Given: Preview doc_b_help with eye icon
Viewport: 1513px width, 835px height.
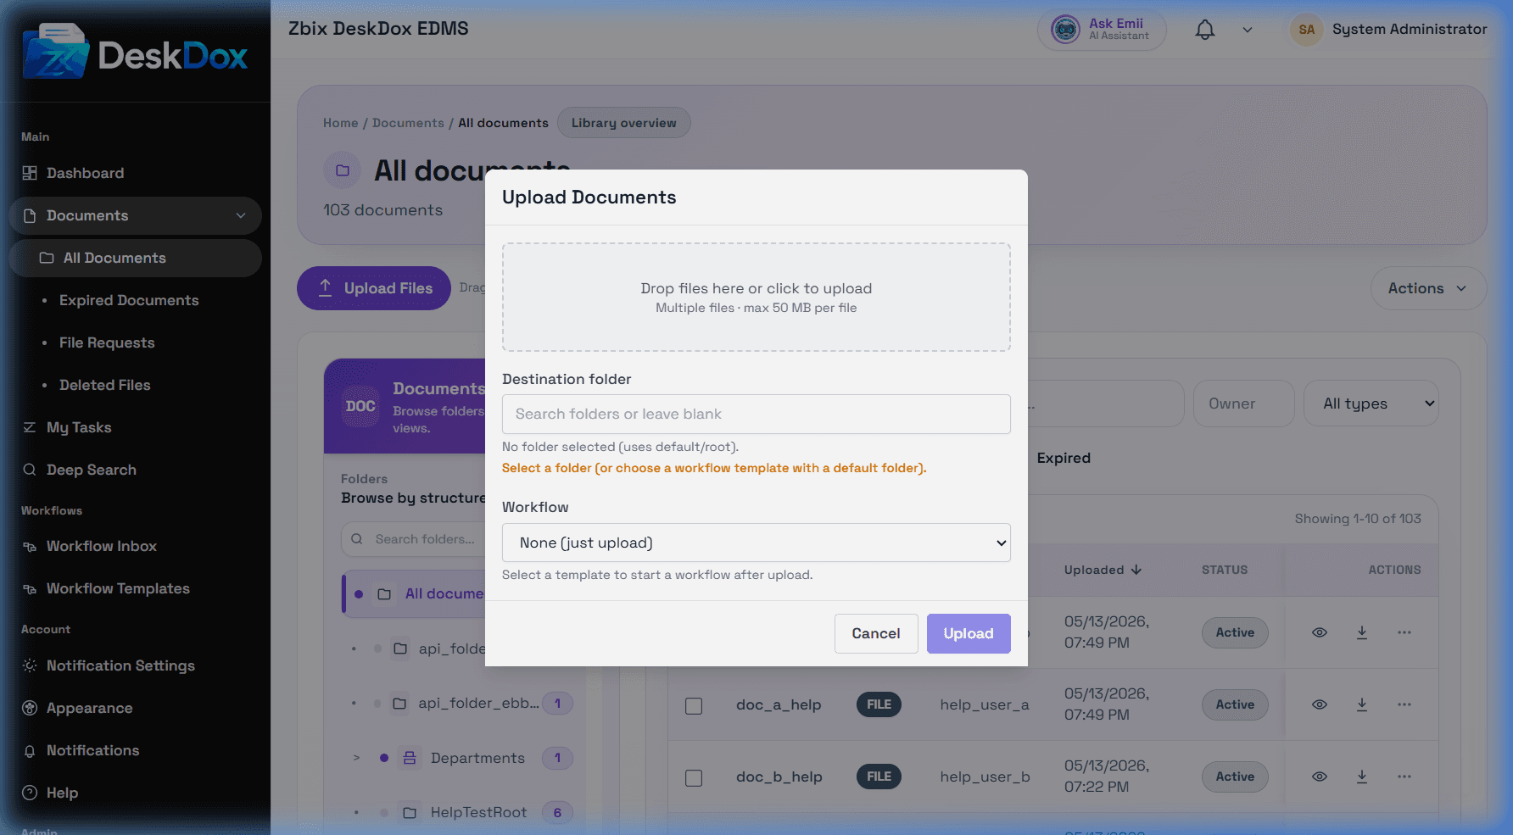Looking at the screenshot, I should [1320, 777].
